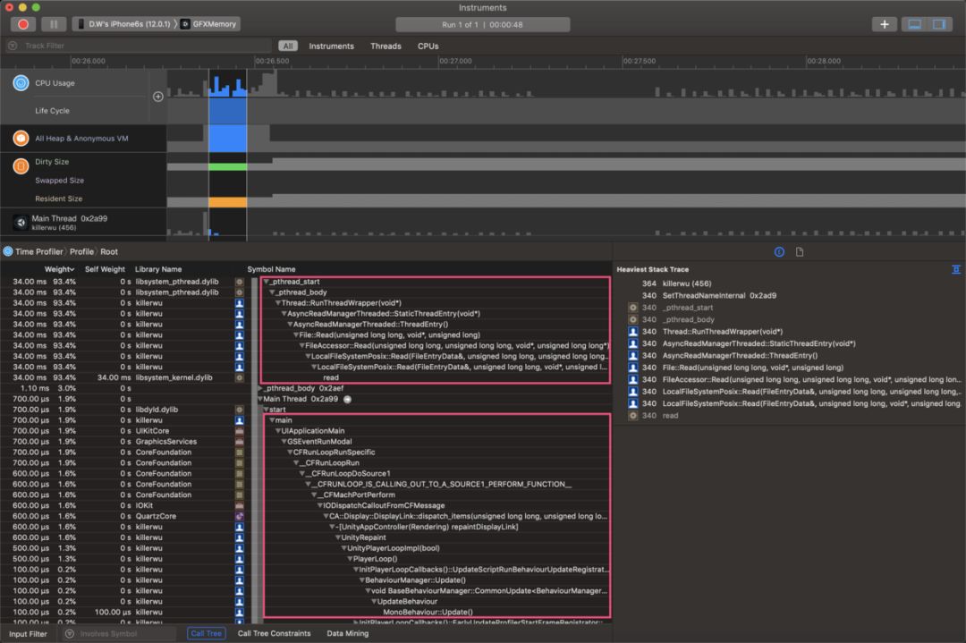This screenshot has height=643, width=966.
Task: Click the red Record button
Action: tap(23, 24)
